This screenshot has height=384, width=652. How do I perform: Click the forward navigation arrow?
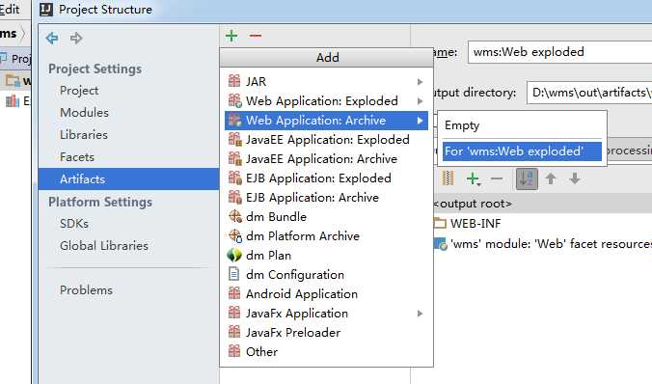(x=76, y=38)
